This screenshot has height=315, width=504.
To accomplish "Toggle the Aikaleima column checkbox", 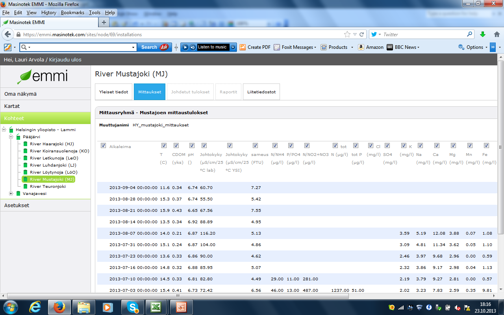I will tap(103, 146).
